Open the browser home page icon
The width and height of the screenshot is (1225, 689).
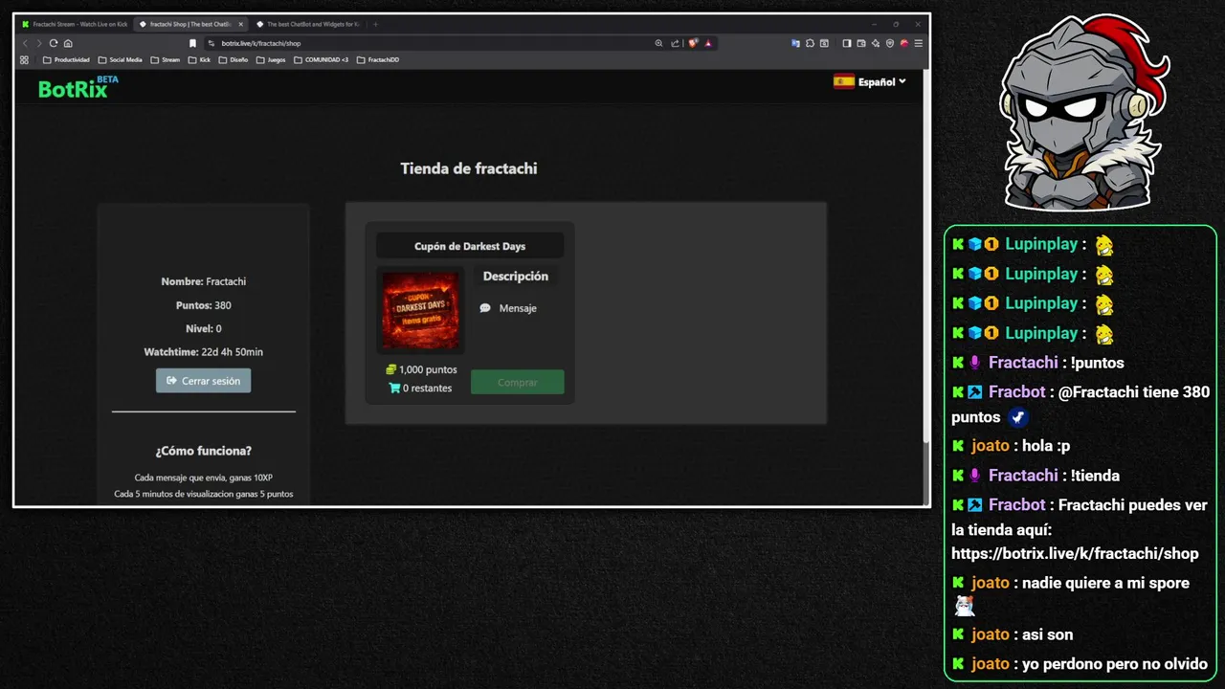[x=68, y=43]
